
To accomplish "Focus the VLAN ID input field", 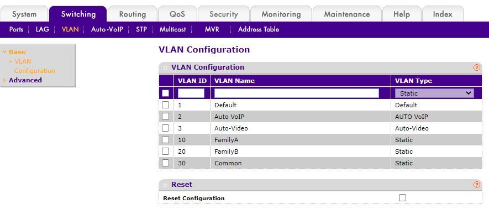I will pos(191,93).
